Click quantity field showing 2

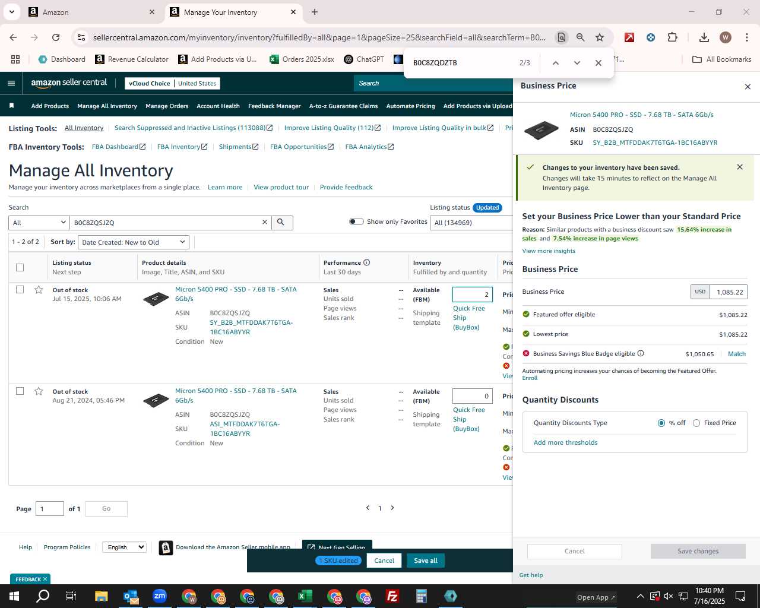click(473, 294)
